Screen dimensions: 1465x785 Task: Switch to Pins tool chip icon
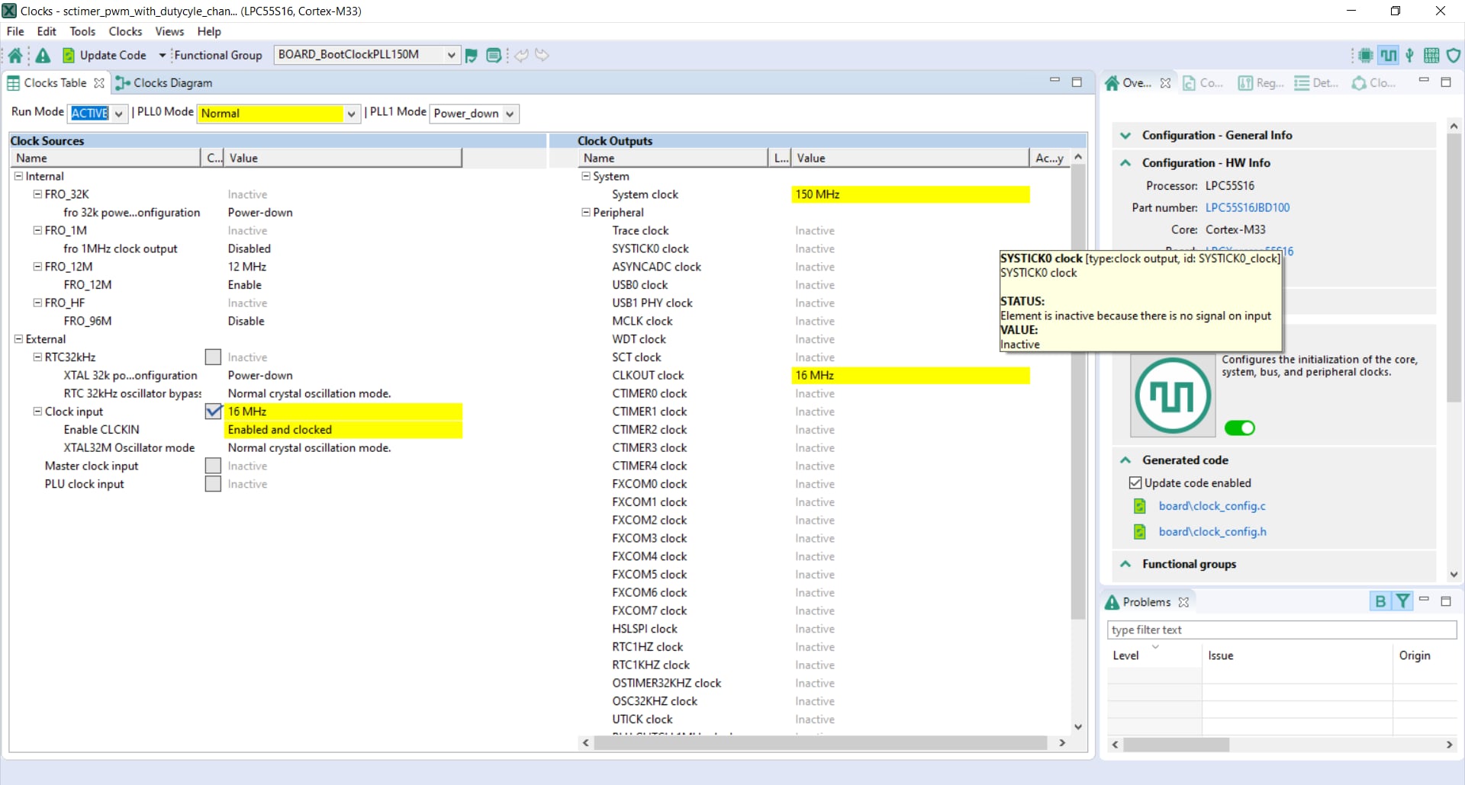(x=1366, y=55)
